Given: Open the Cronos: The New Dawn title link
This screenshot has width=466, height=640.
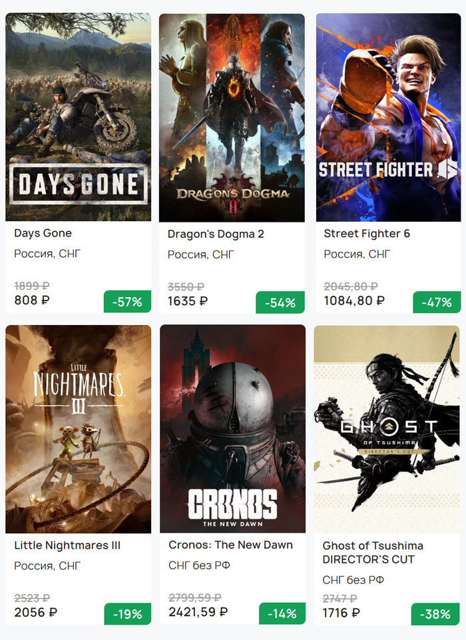Looking at the screenshot, I should click(230, 545).
